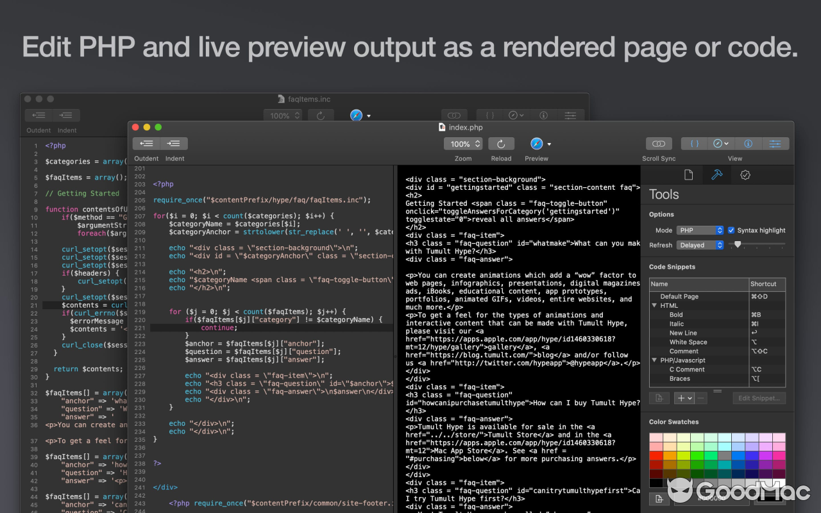Remove a snippet with the minus button

click(x=700, y=398)
